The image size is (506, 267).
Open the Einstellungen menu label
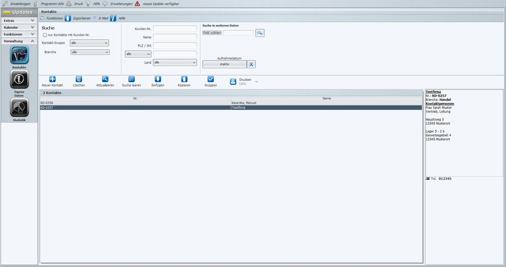20,4
